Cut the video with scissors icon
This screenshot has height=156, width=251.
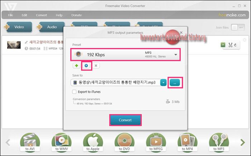tap(230, 45)
